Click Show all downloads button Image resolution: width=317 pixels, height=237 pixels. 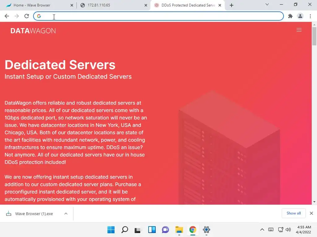pyautogui.click(x=293, y=213)
